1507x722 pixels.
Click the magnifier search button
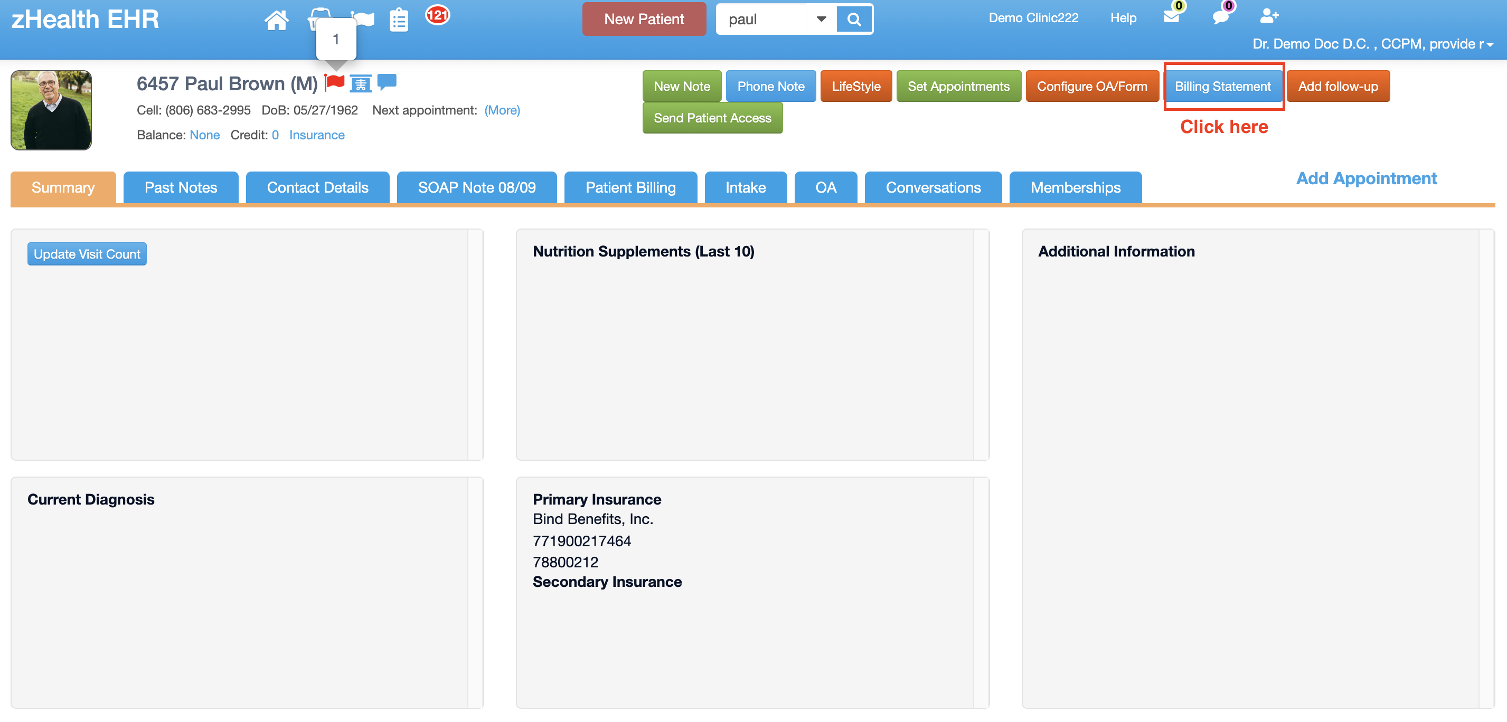(854, 20)
